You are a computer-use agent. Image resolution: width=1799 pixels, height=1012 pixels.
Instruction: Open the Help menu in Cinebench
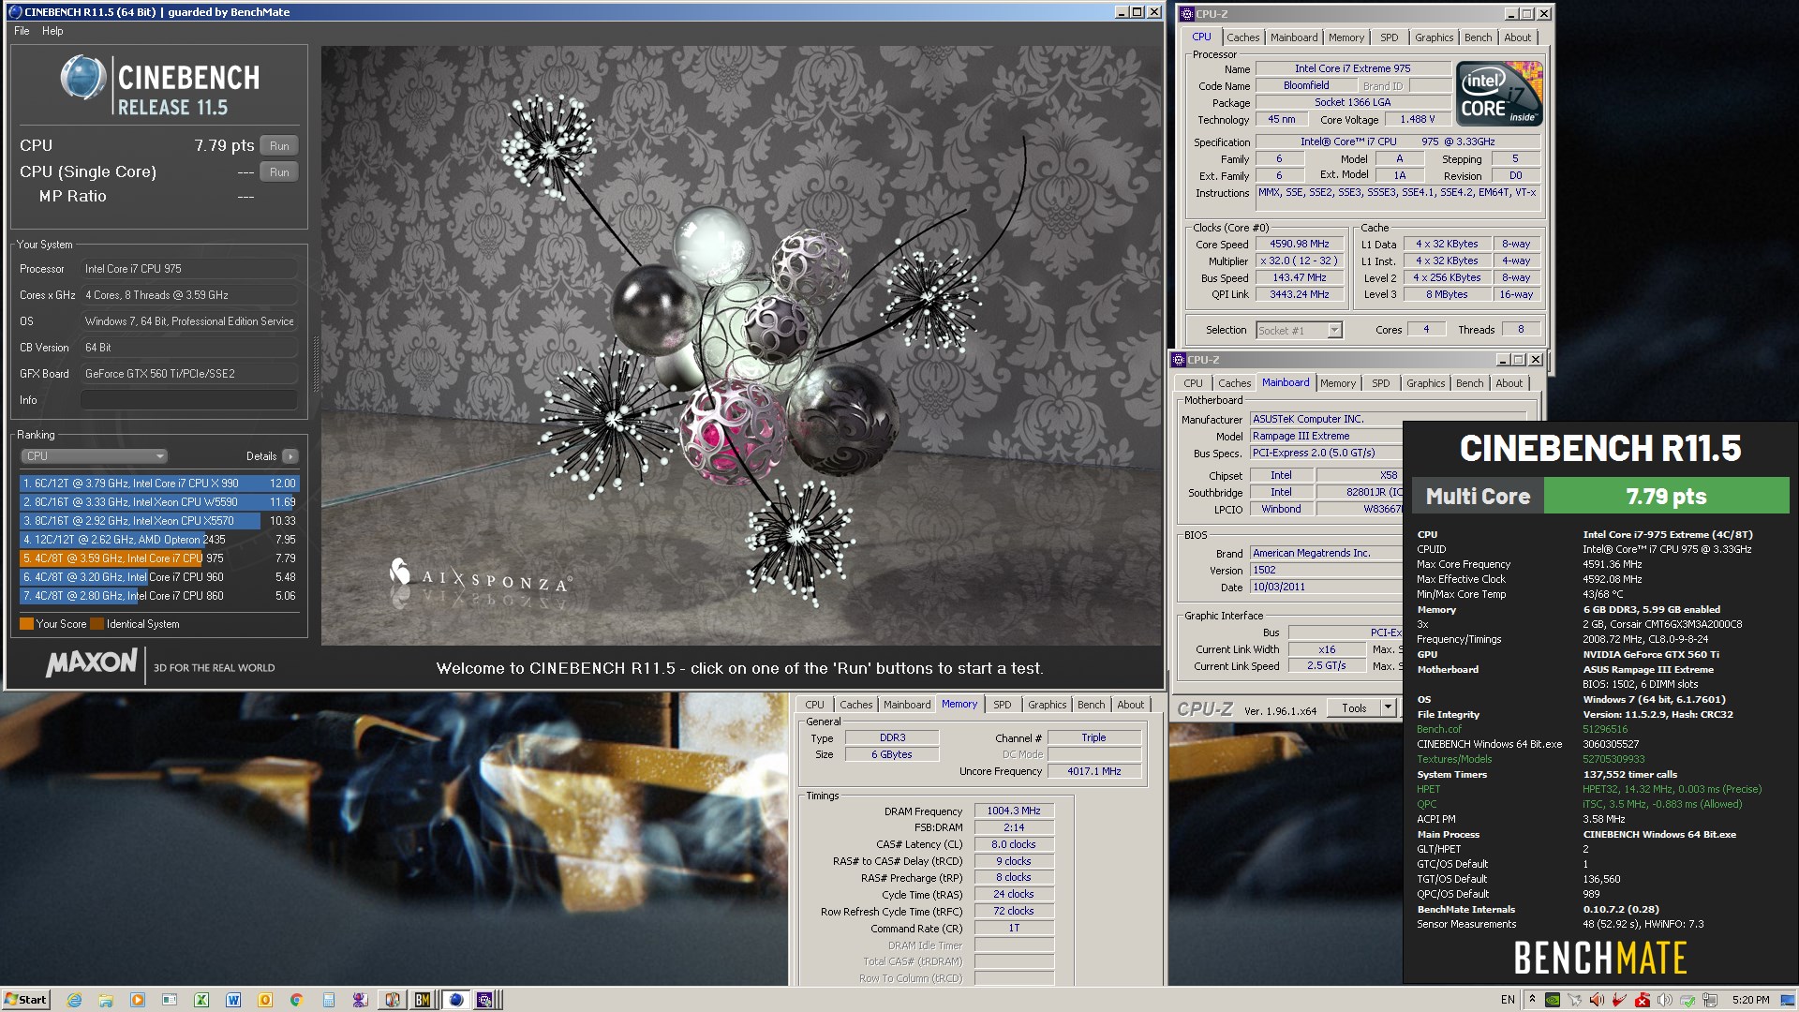52,31
